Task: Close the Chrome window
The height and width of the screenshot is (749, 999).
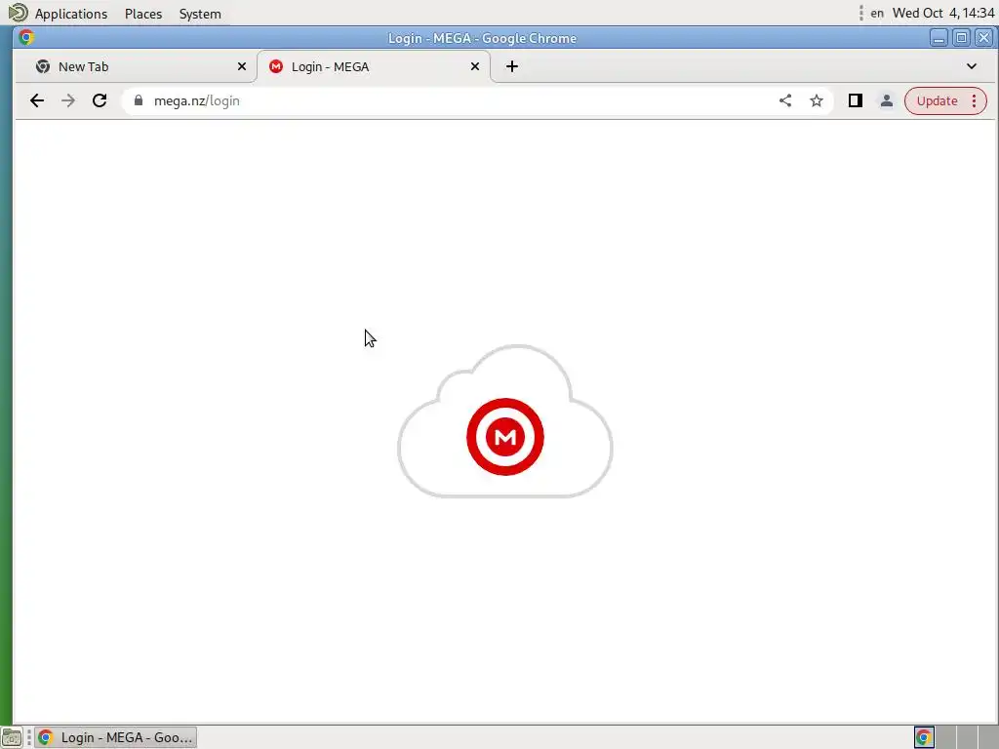Action: tap(983, 38)
